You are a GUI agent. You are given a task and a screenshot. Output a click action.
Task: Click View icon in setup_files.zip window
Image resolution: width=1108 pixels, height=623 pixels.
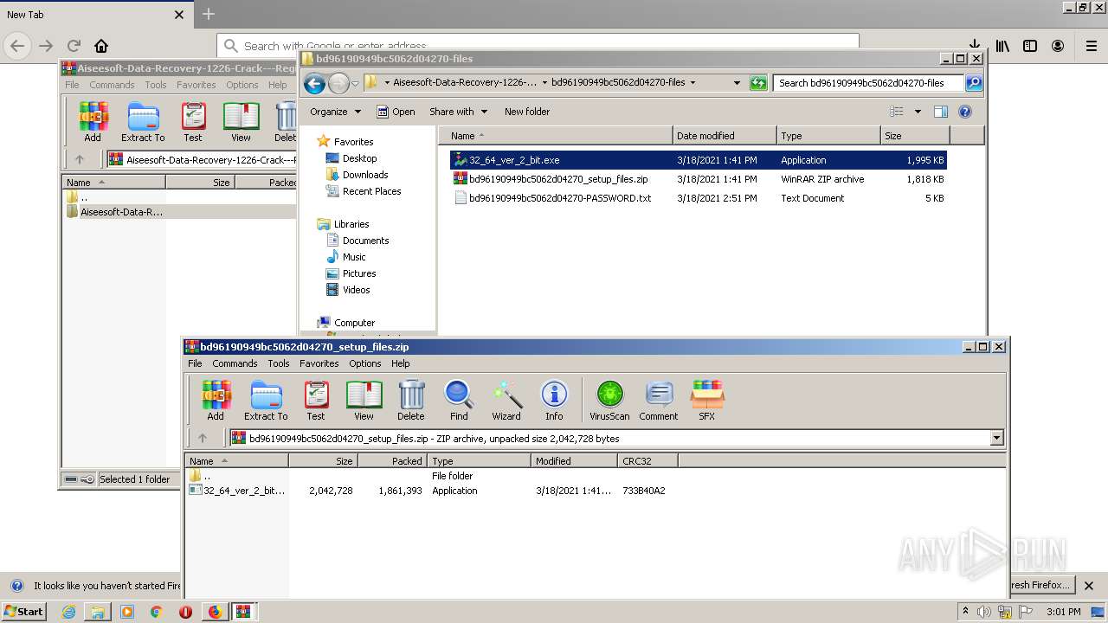[x=364, y=401]
